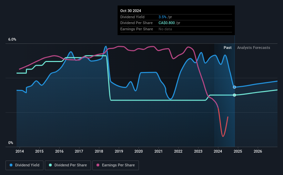Click the teal dividend per share data marker
This screenshot has height=175, width=283.
[234, 95]
